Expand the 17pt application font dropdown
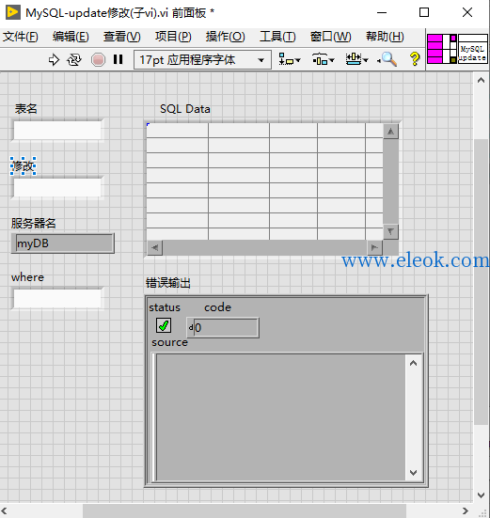Viewport: 490px width, 518px height. pyautogui.click(x=202, y=60)
